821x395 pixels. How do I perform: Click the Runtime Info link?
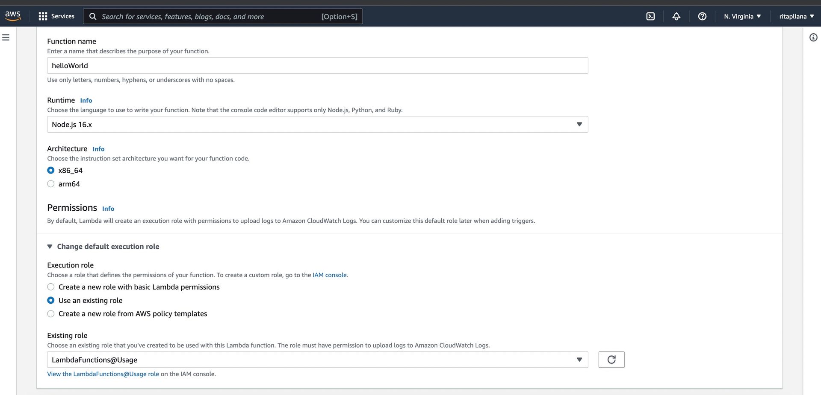coord(86,101)
